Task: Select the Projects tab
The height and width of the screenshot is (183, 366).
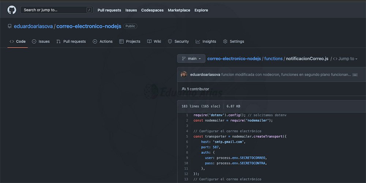Action: [x=130, y=42]
